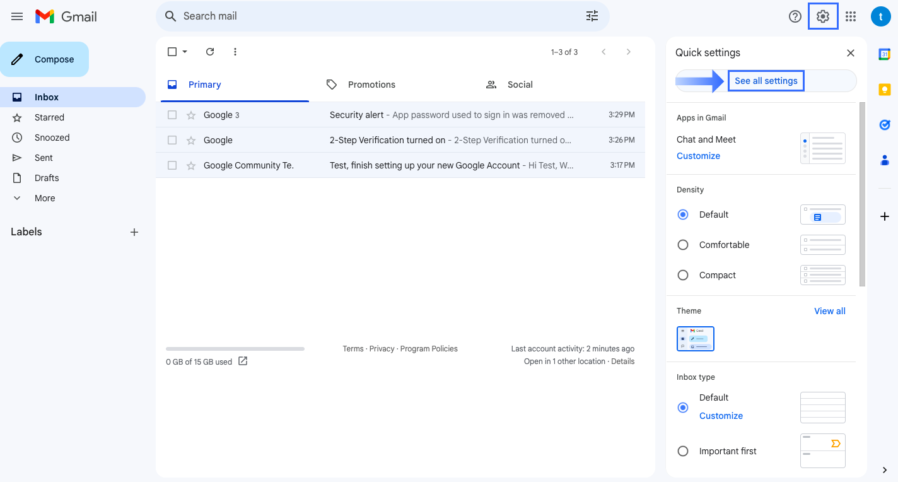This screenshot has height=482, width=898.
Task: Select the current Gmail theme thumbnail
Action: pos(695,339)
